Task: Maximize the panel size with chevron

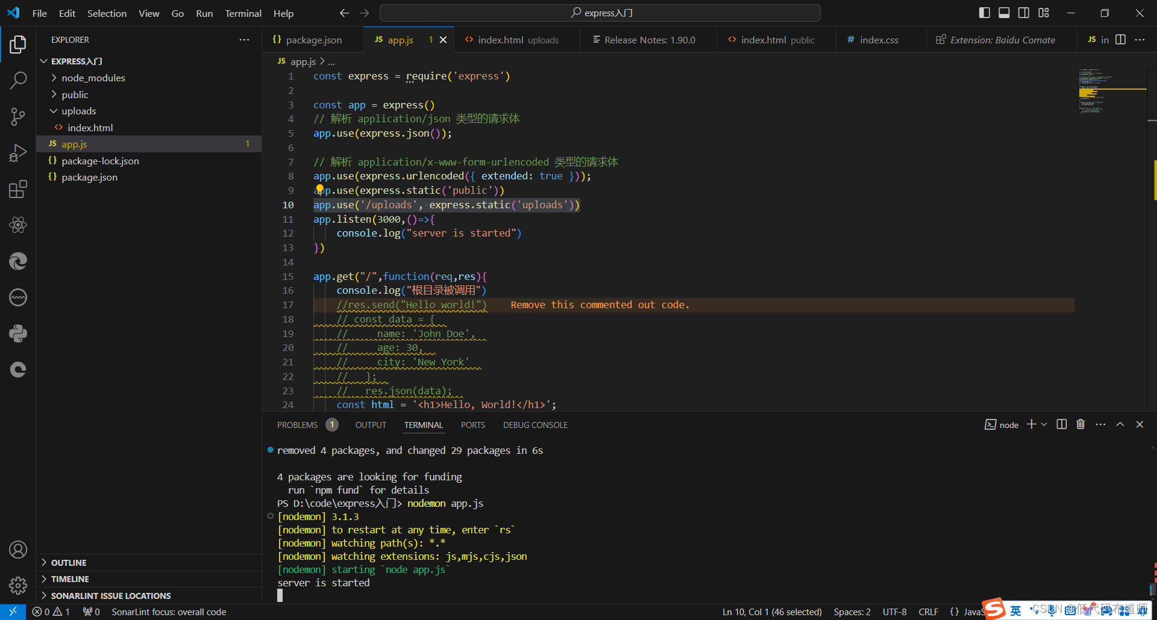Action: coord(1120,424)
